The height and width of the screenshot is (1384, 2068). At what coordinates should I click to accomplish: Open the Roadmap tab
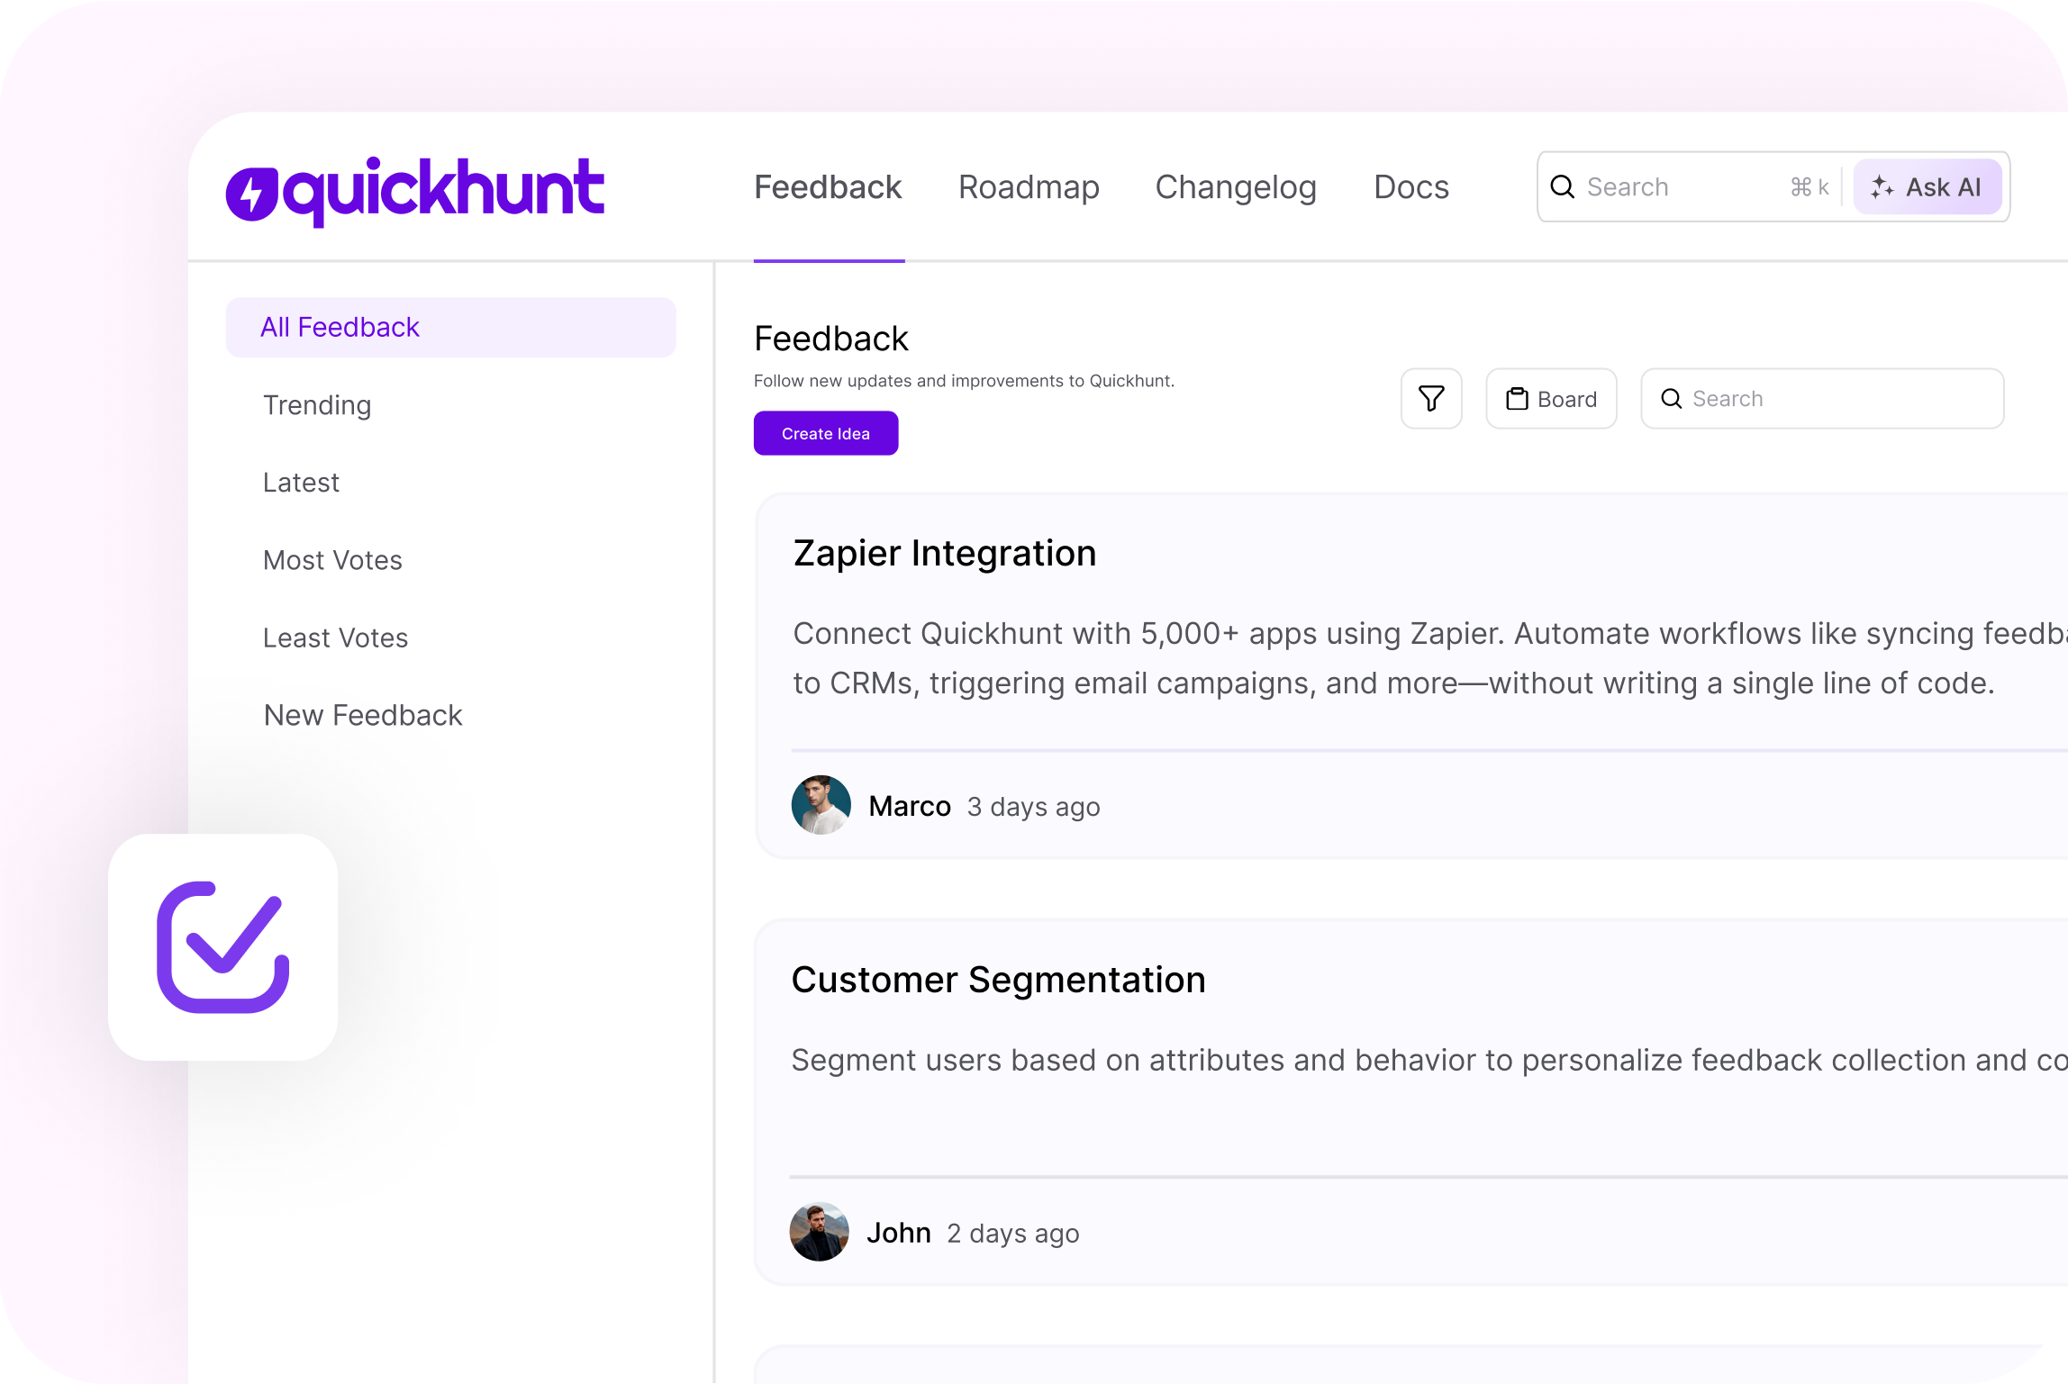coord(1029,187)
